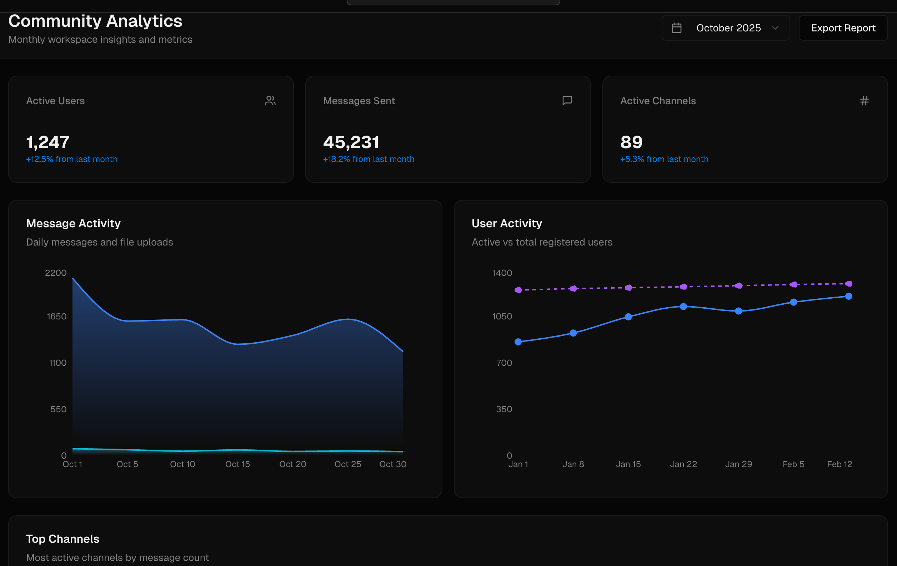Click the Jan 29 blue data point
Image resolution: width=897 pixels, height=566 pixels.
(x=738, y=311)
